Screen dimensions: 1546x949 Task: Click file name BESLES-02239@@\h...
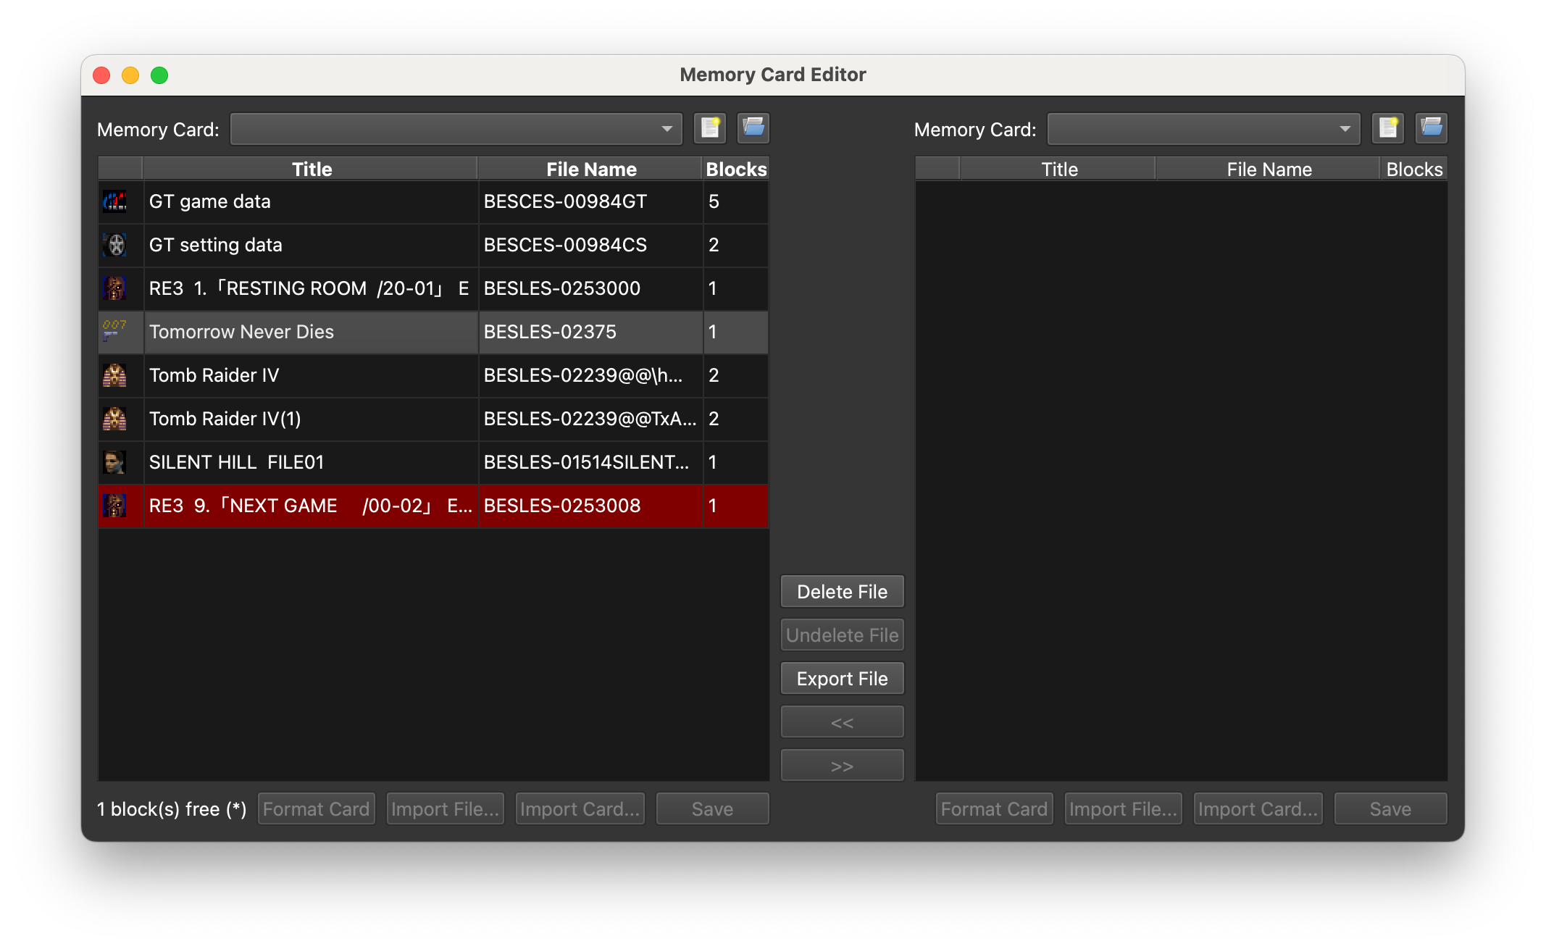click(x=583, y=375)
